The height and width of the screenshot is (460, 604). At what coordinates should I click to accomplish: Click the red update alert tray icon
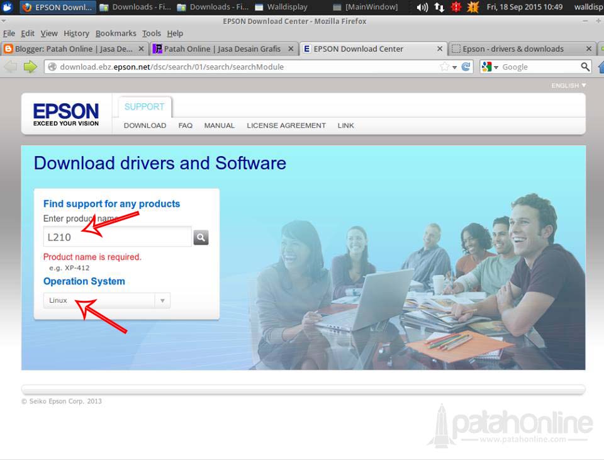tap(456, 8)
